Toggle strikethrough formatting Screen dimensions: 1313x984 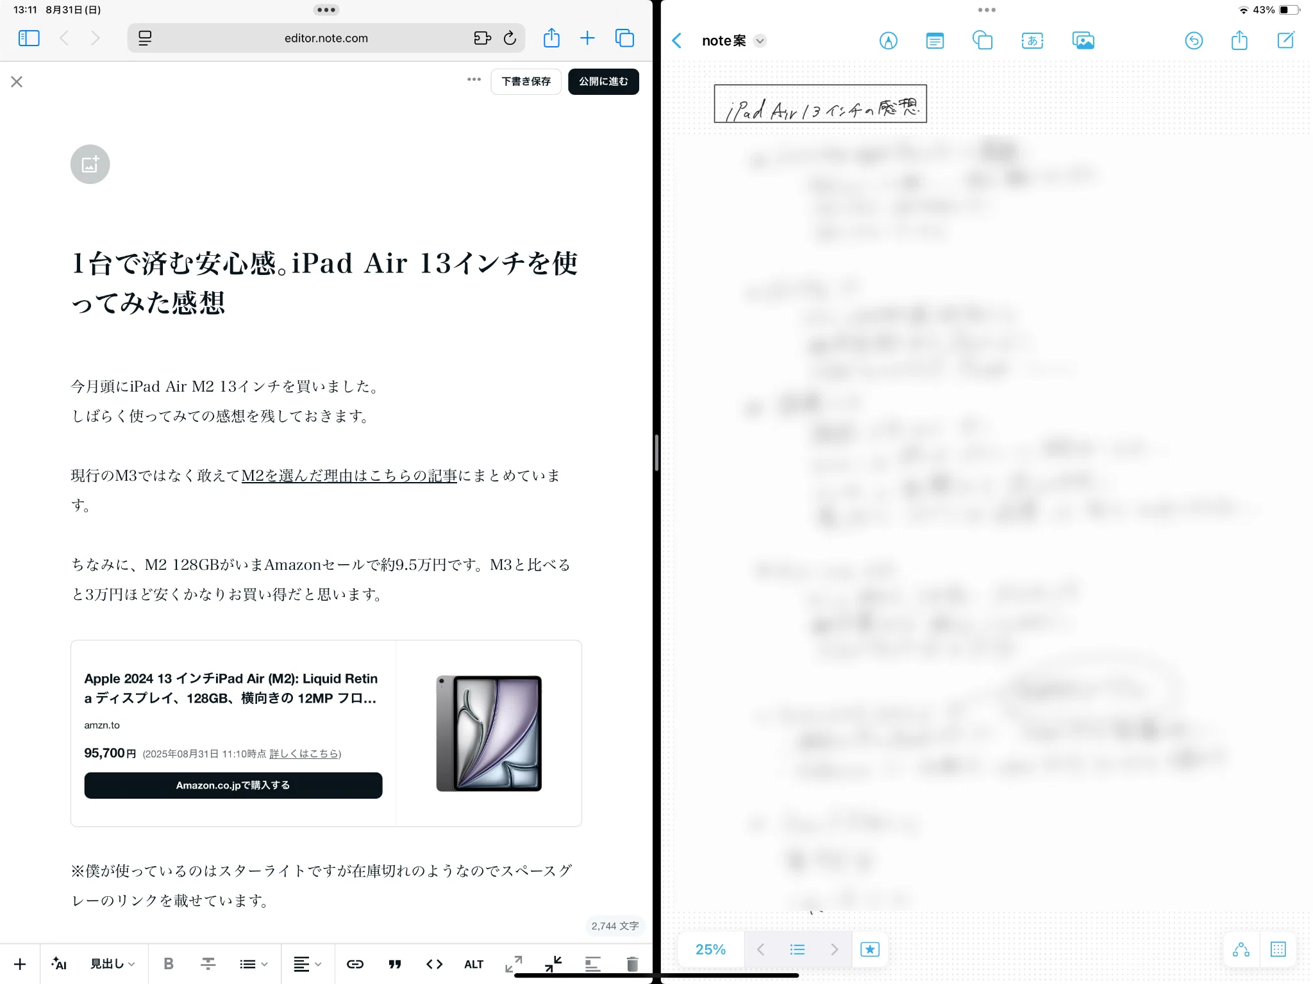(208, 964)
